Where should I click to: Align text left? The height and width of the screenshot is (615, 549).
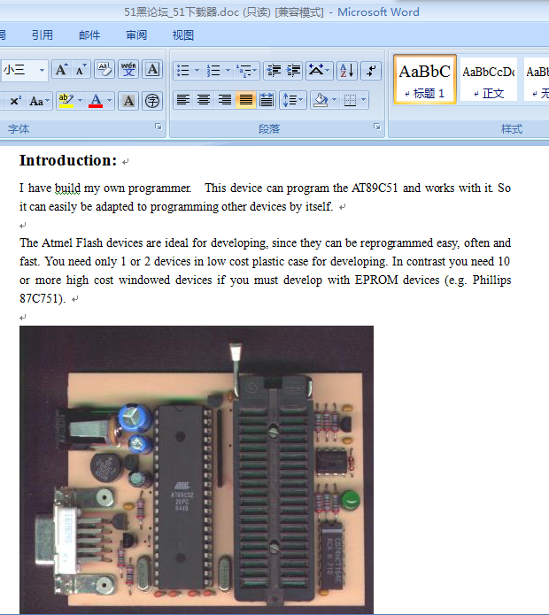[183, 100]
